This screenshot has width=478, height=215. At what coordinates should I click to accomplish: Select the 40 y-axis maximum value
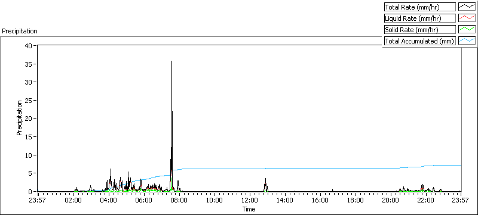(x=29, y=45)
